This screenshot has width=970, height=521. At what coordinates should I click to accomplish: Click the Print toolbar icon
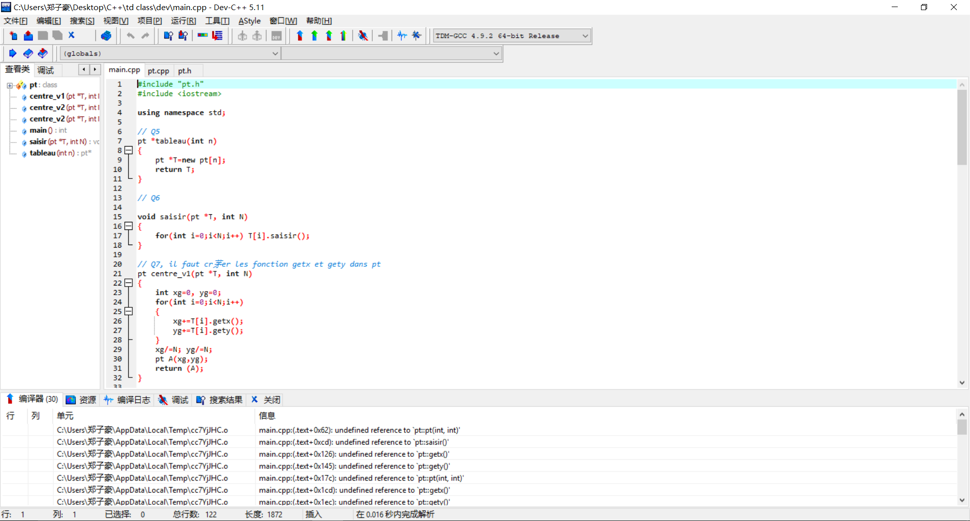(106, 36)
